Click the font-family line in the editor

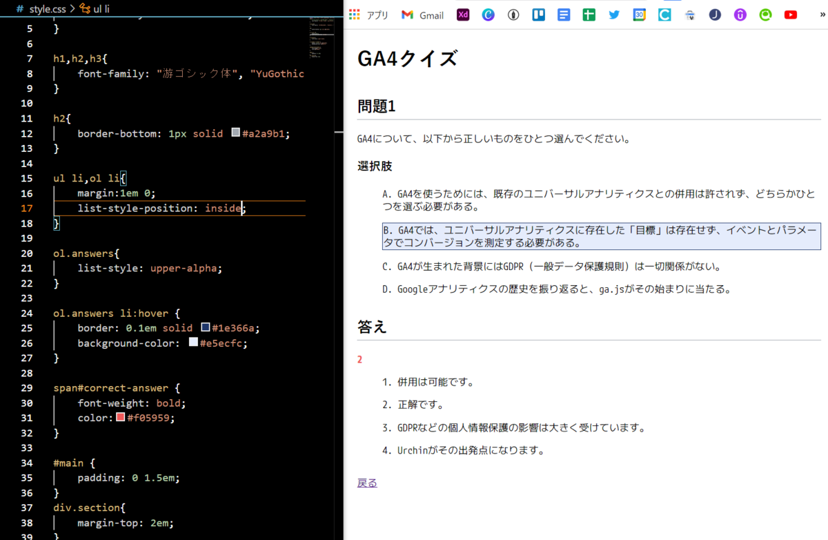point(190,74)
